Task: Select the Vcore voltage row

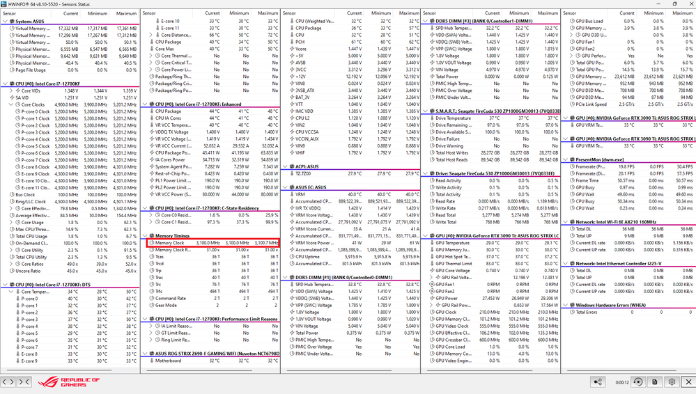Action: tap(350, 49)
